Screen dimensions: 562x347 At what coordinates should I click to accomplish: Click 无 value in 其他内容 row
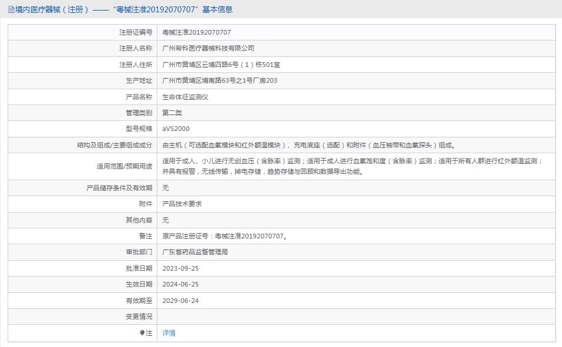[166, 220]
